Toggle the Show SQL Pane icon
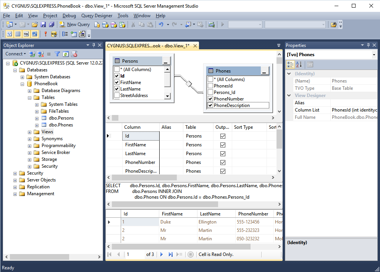The image size is (380, 272). click(26, 34)
